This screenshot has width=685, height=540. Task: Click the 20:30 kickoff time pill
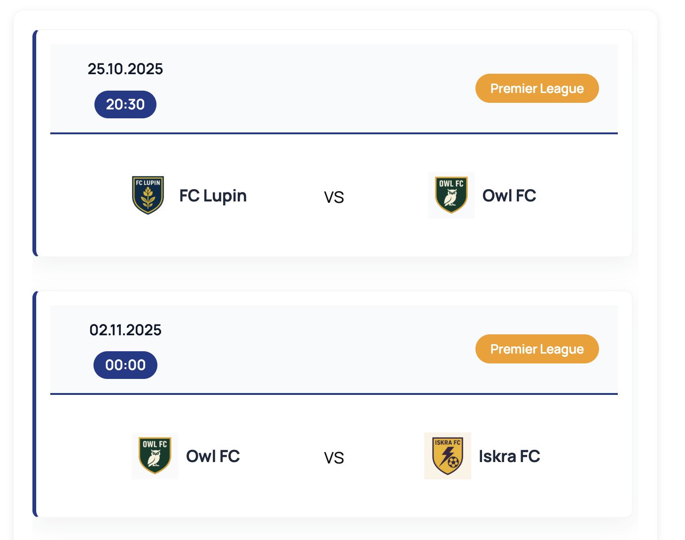click(x=125, y=104)
